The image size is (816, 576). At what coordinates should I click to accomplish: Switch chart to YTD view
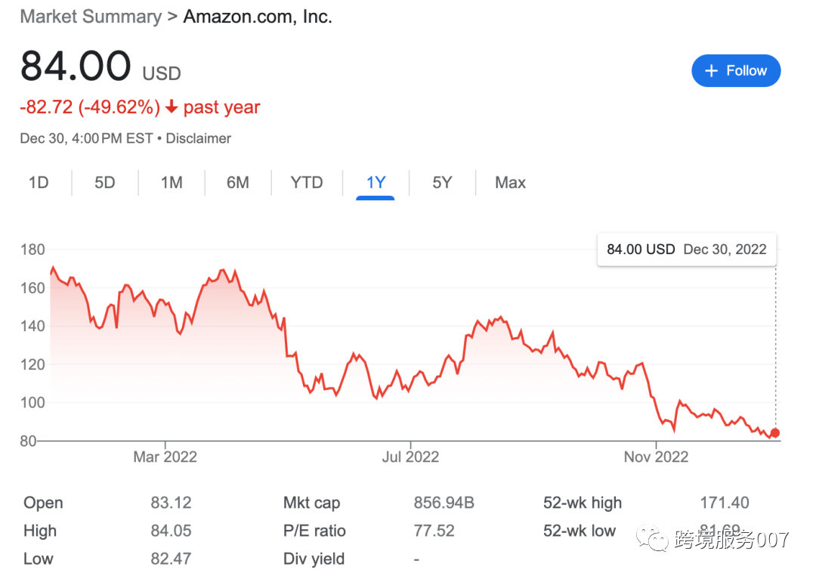307,183
